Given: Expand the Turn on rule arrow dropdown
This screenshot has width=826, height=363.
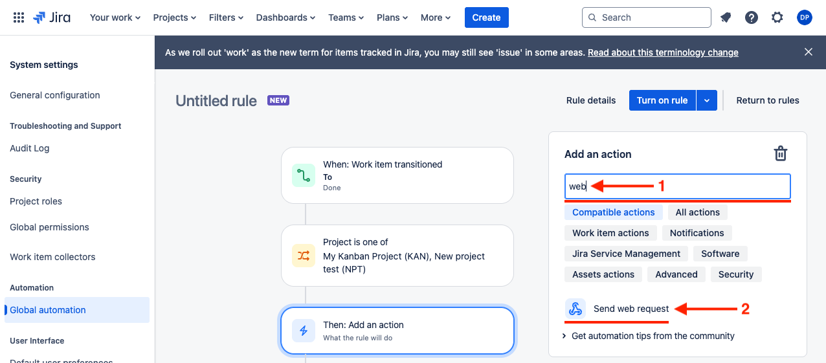Looking at the screenshot, I should click(707, 100).
